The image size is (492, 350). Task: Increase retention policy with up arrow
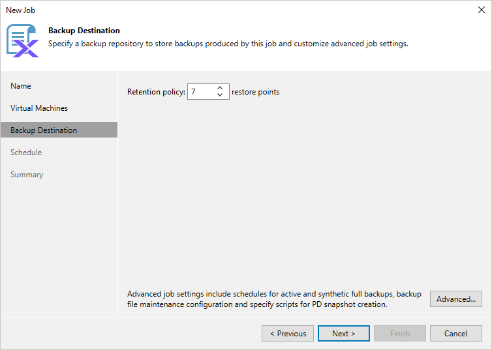coord(221,88)
